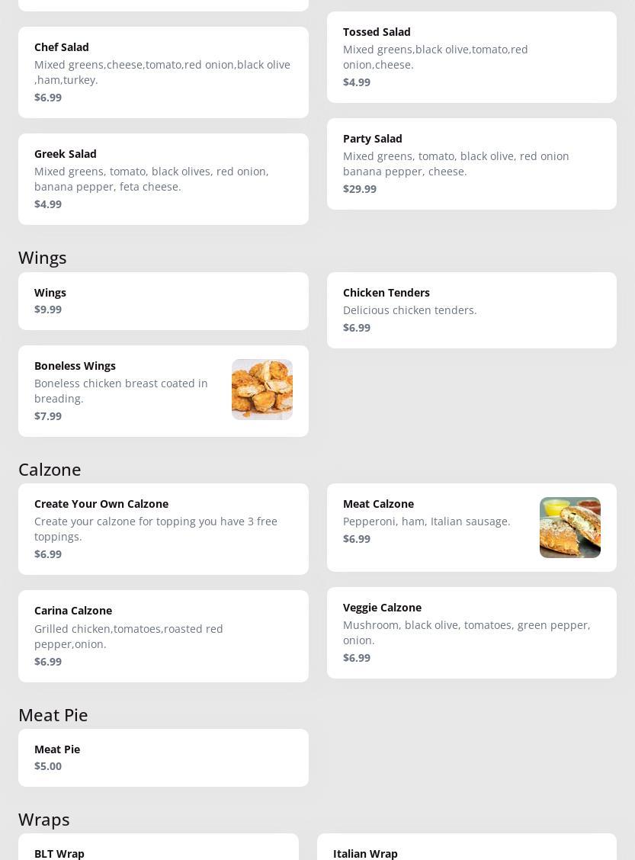
Task: Select the Boneless Wings item title
Action: click(x=75, y=366)
